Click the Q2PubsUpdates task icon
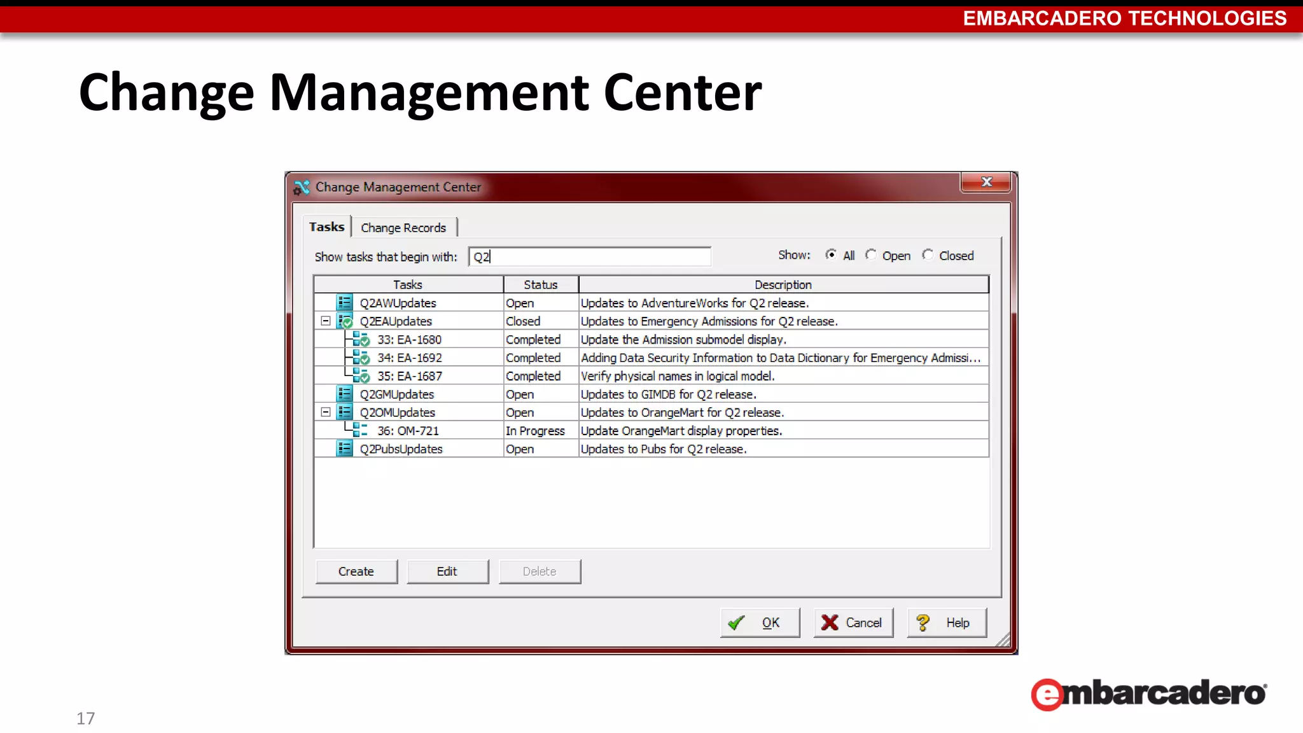1303x733 pixels. click(x=344, y=449)
